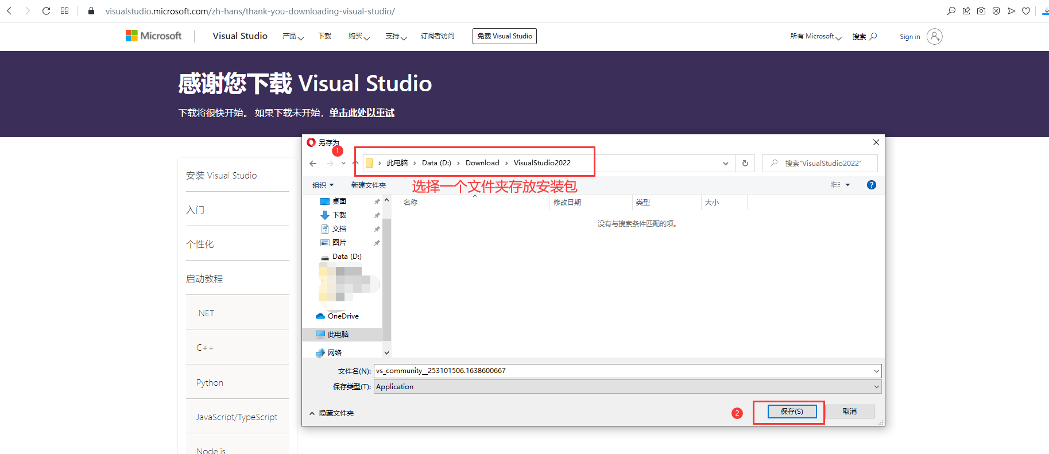
Task: Open the browser speed dial grid icon
Action: (x=64, y=11)
